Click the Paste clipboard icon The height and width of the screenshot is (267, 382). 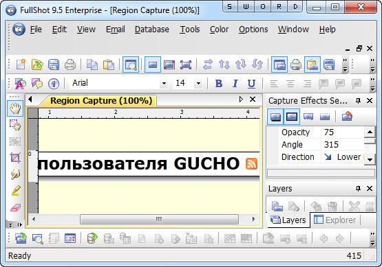click(109, 65)
